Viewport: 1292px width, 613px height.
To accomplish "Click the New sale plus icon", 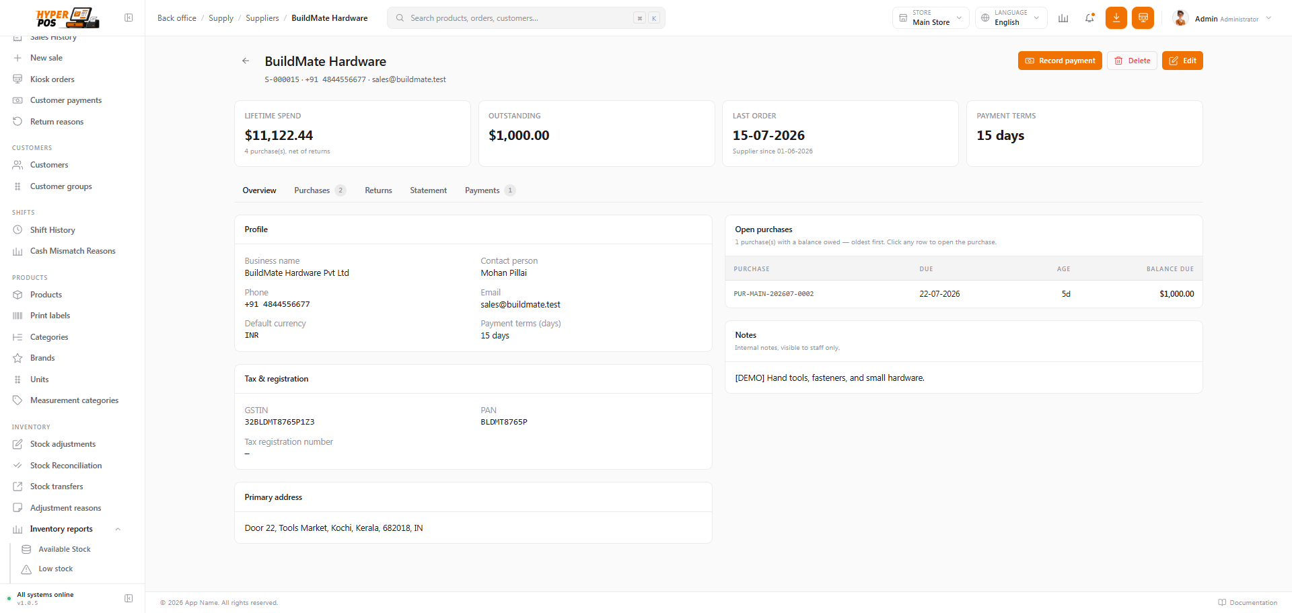I will (17, 58).
